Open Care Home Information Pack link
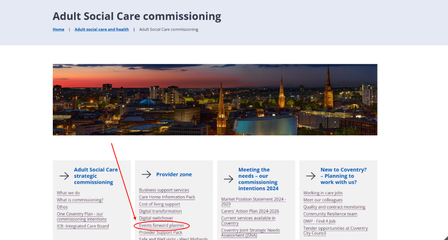 [x=167, y=197]
